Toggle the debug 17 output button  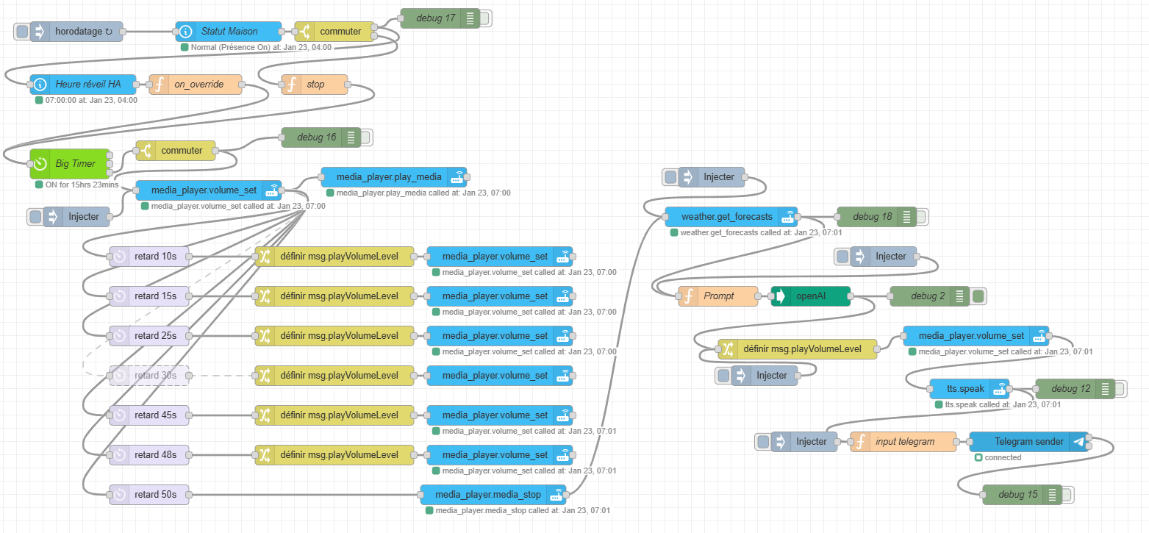pyautogui.click(x=485, y=18)
